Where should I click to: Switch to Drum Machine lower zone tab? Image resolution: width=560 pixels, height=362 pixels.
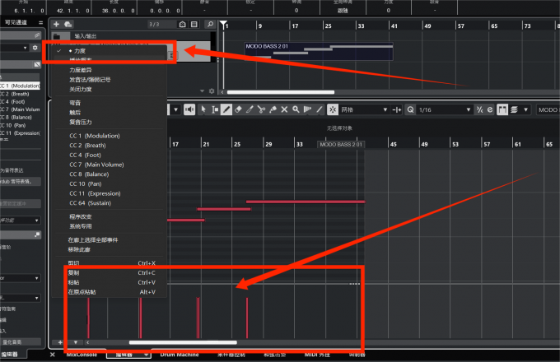(x=180, y=355)
